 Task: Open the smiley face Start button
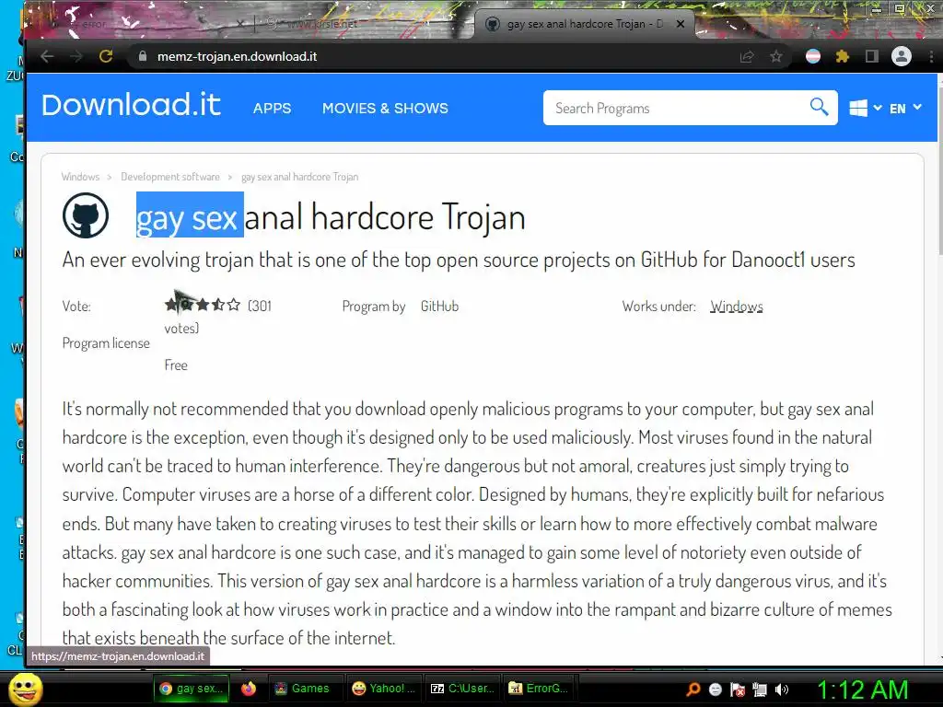coord(25,690)
